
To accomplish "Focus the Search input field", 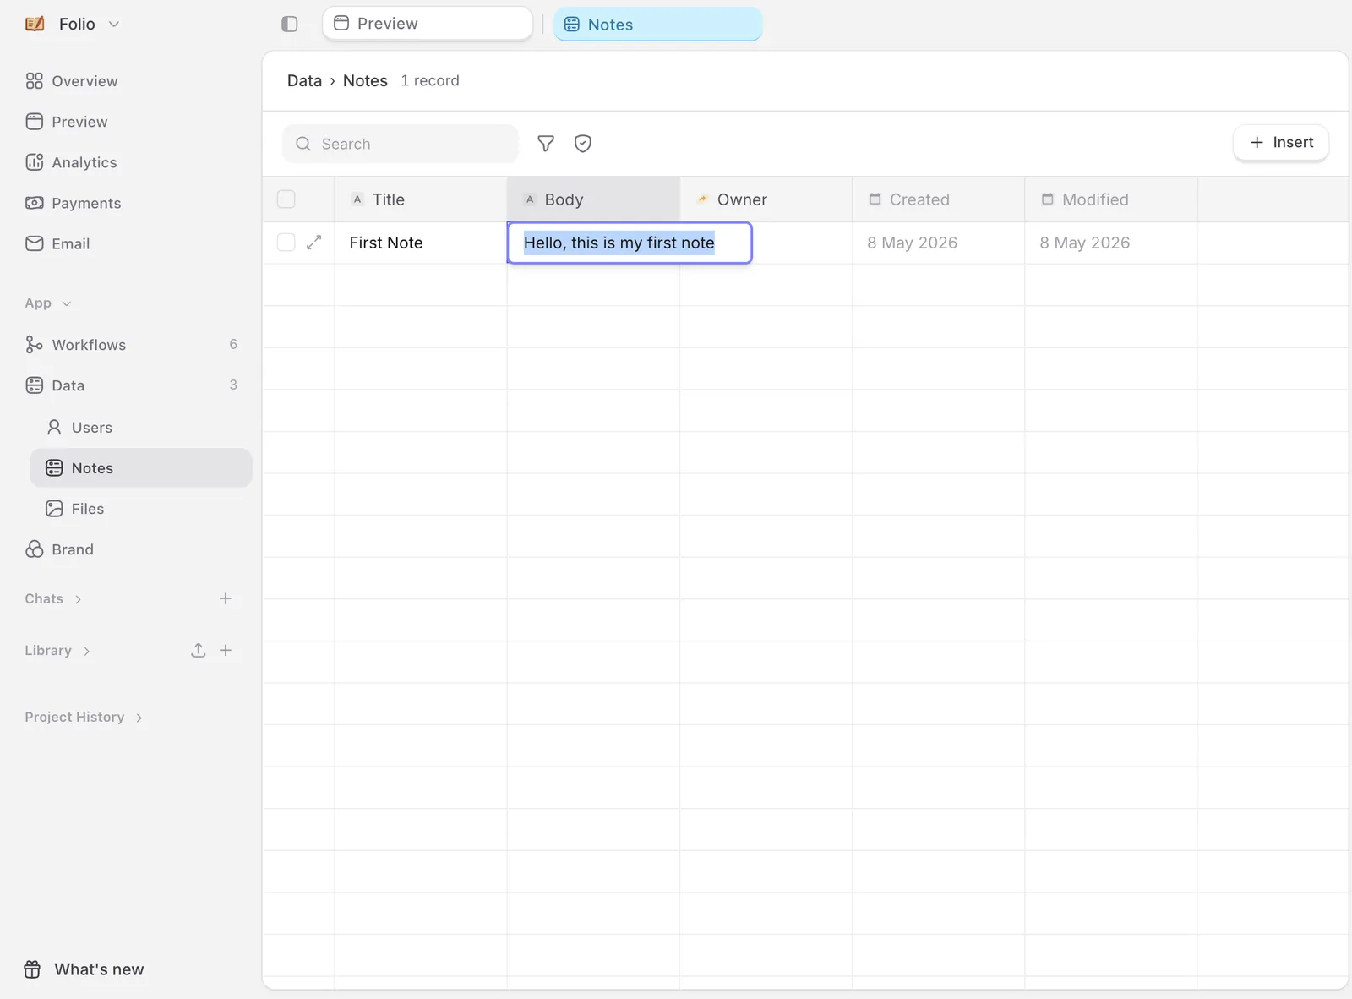I will pyautogui.click(x=401, y=144).
